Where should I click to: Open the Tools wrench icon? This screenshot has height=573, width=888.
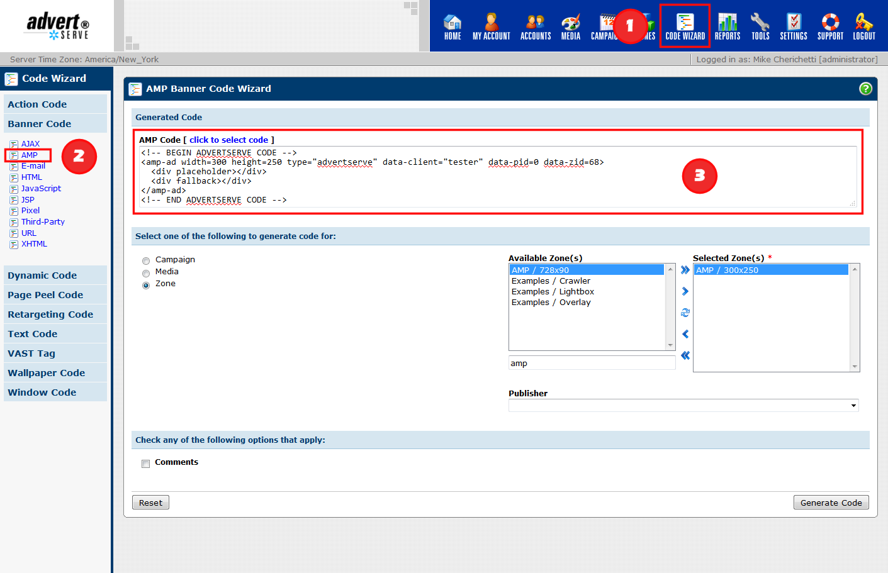tap(760, 27)
